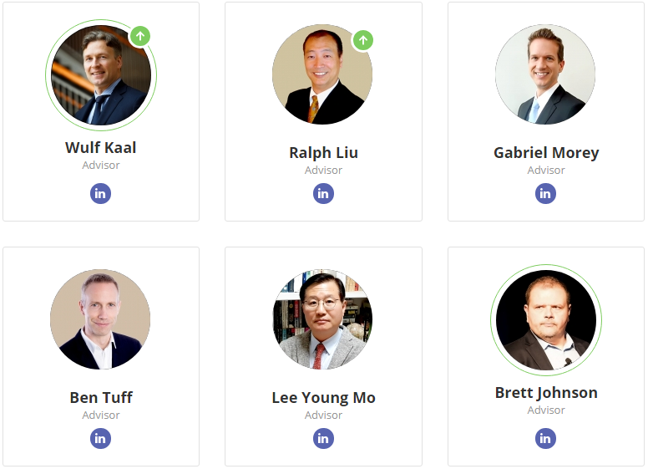Viewport: 648px width, 469px height.
Task: Click Ralph Liu's profile photo
Action: pyautogui.click(x=322, y=74)
